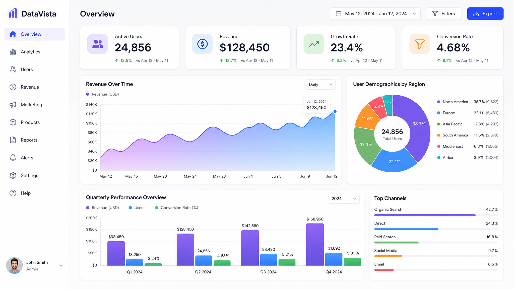The height and width of the screenshot is (289, 514).
Task: Click the Settings gear icon
Action: pyautogui.click(x=13, y=175)
